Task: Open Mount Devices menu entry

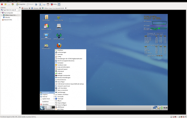Action: pyautogui.click(x=71, y=80)
